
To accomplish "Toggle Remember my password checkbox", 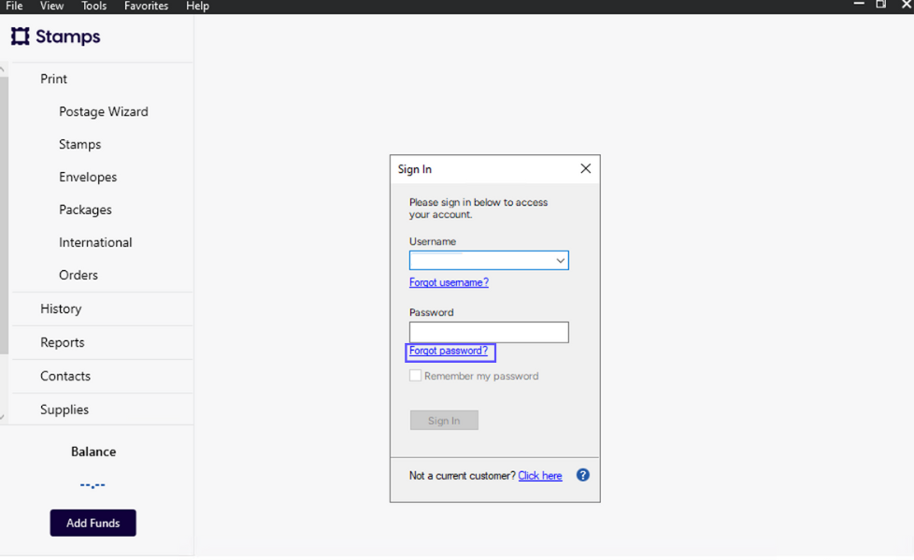I will [415, 376].
